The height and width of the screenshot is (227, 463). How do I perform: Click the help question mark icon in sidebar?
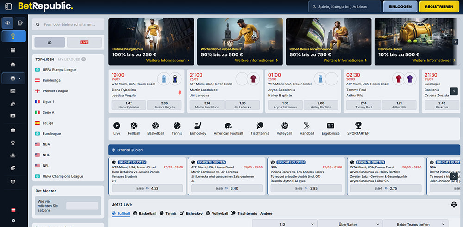13,220
